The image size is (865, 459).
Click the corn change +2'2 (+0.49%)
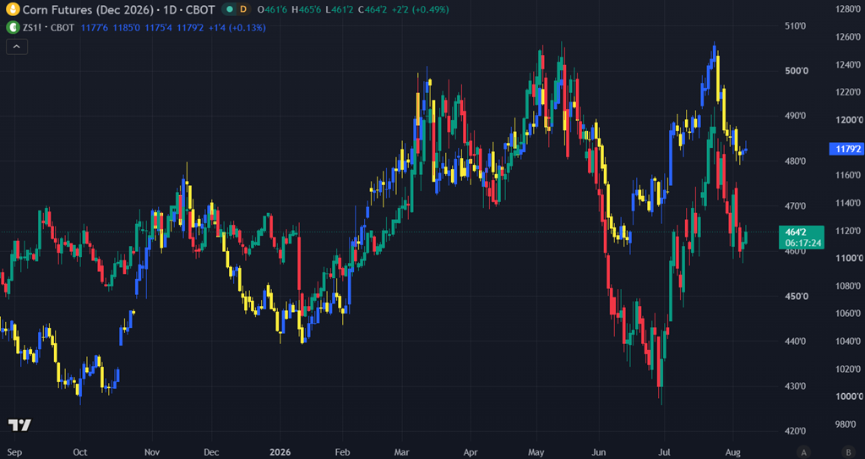pos(422,9)
